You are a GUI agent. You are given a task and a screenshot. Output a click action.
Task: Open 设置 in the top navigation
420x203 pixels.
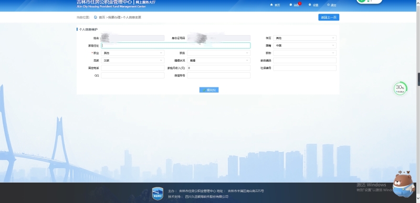click(x=316, y=5)
